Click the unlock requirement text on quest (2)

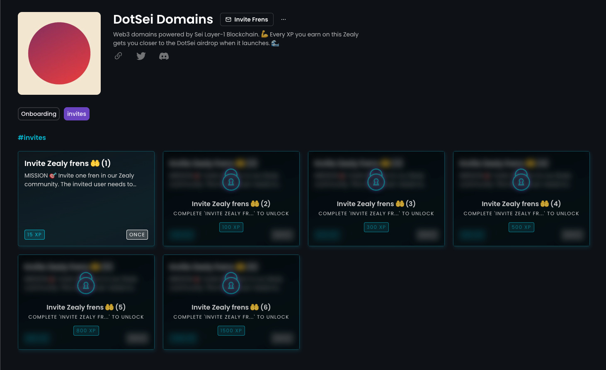click(x=231, y=214)
